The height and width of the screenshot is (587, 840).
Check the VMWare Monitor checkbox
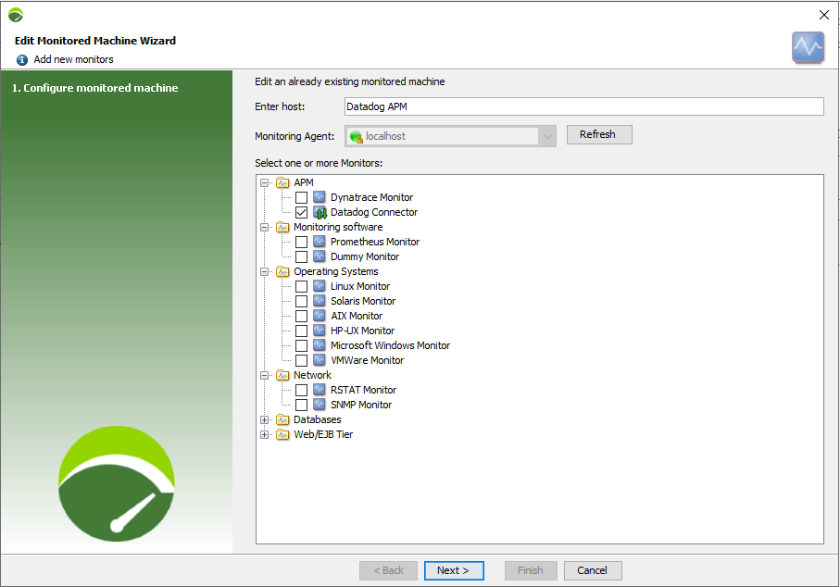(x=301, y=360)
